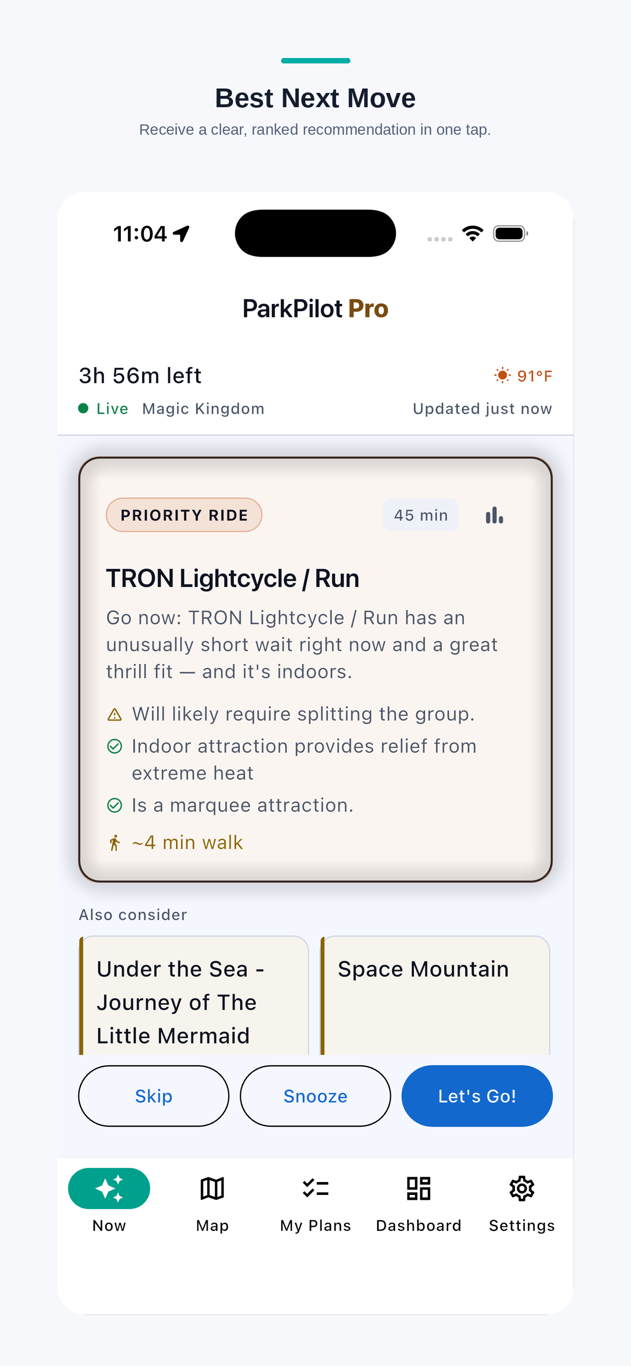Snooze the TRON recommendation
Screen dimensions: 631x1366
pos(315,1096)
